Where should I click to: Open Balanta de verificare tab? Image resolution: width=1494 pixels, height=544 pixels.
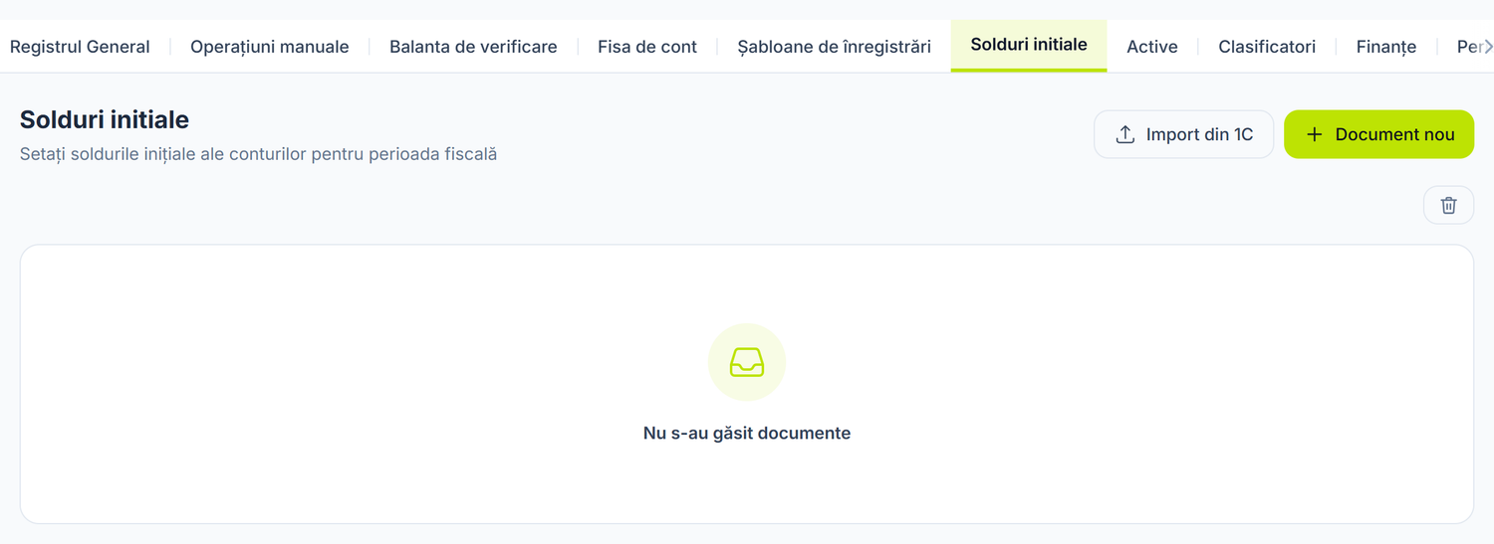(473, 47)
